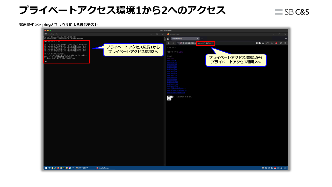Reload the current page in Firefox
This screenshot has height=187, width=332.
(x=268, y=43)
